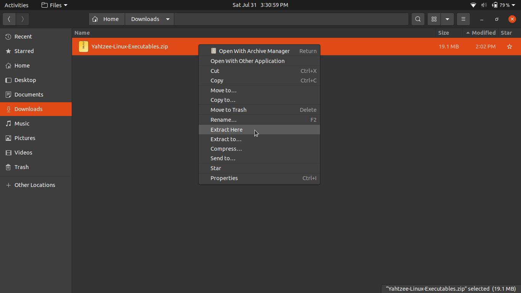This screenshot has width=521, height=293.
Task: Select Cut from the context menu
Action: tap(259, 71)
